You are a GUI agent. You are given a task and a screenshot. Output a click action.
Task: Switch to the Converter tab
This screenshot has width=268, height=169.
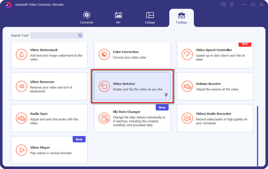pyautogui.click(x=87, y=18)
